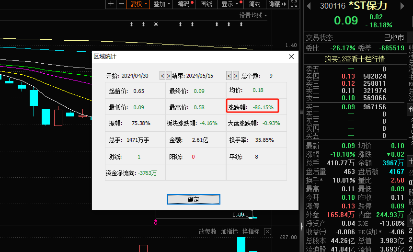Click the plus zoom-in chart icon
The image size is (413, 252).
111,4
